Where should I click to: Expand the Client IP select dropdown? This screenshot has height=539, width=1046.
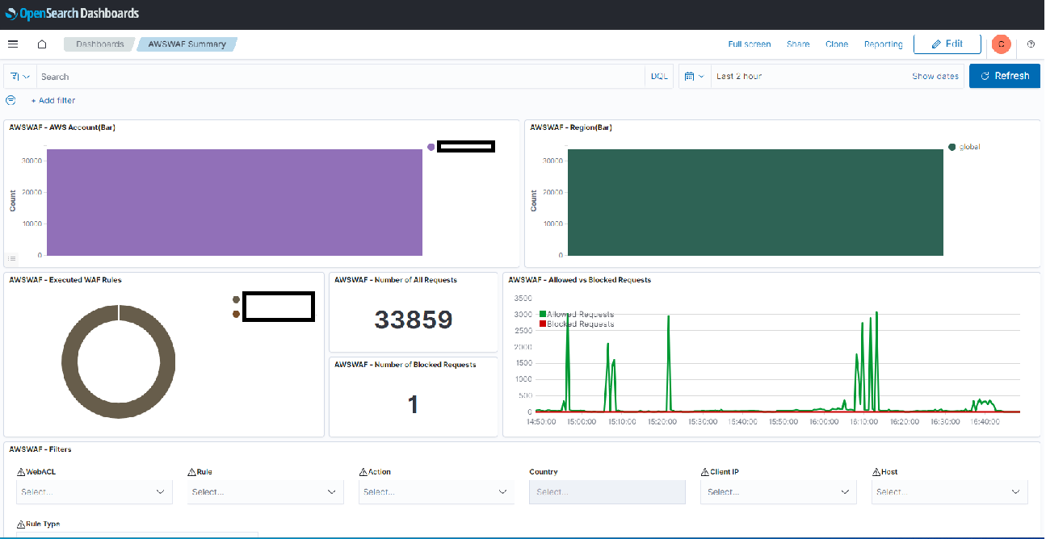click(779, 491)
